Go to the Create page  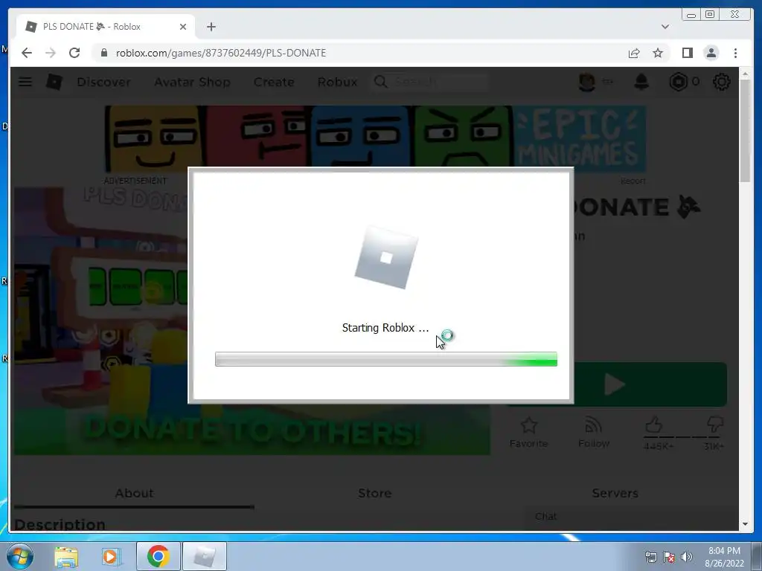click(274, 82)
